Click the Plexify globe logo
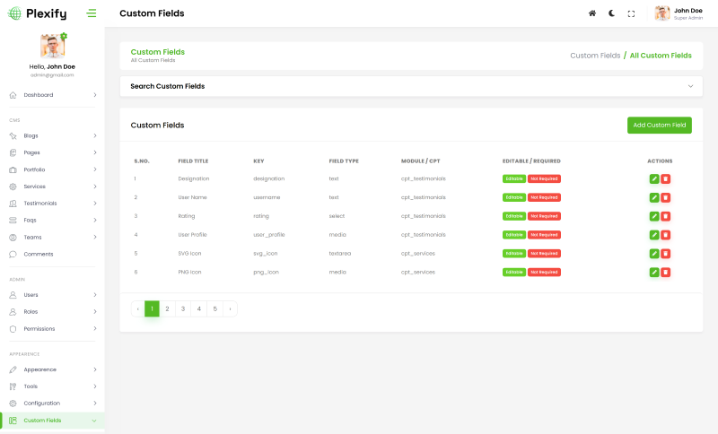This screenshot has height=434, width=718. tap(14, 13)
